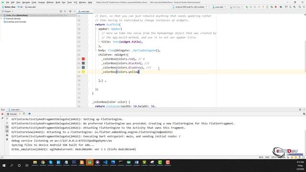Click expand/collapse all icon in Project panel header

(65, 11)
